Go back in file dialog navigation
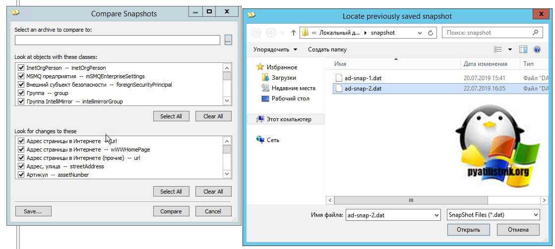Viewport: 555px width, 249px height. coord(256,33)
